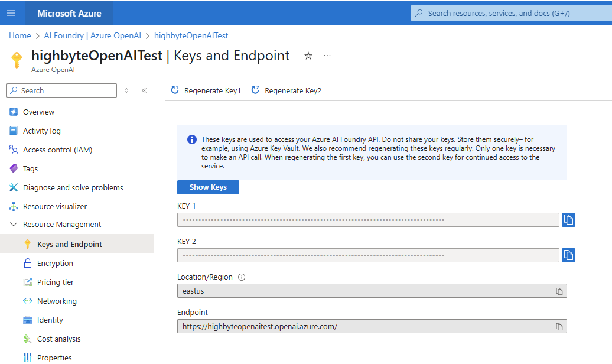Click the Access control people icon
Viewport: 612px width, 364px height.
pyautogui.click(x=13, y=149)
